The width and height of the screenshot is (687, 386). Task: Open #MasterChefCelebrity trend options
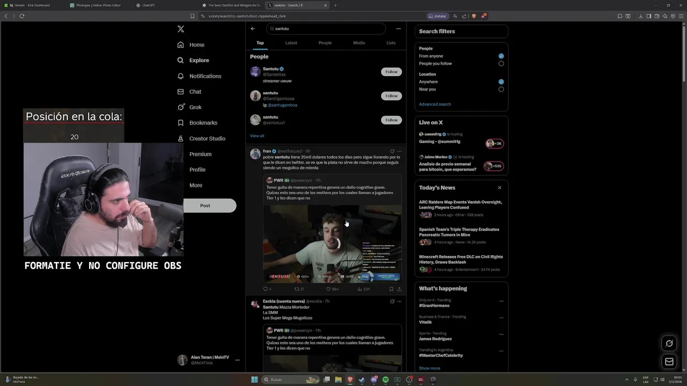point(501,351)
